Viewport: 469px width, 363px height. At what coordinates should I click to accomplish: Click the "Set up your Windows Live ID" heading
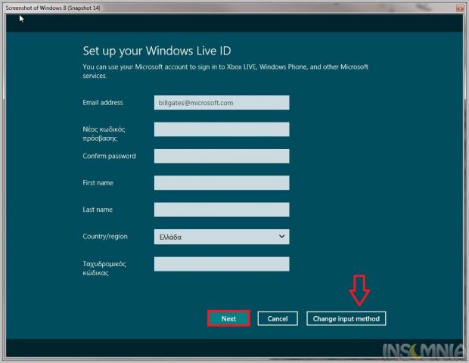157,51
